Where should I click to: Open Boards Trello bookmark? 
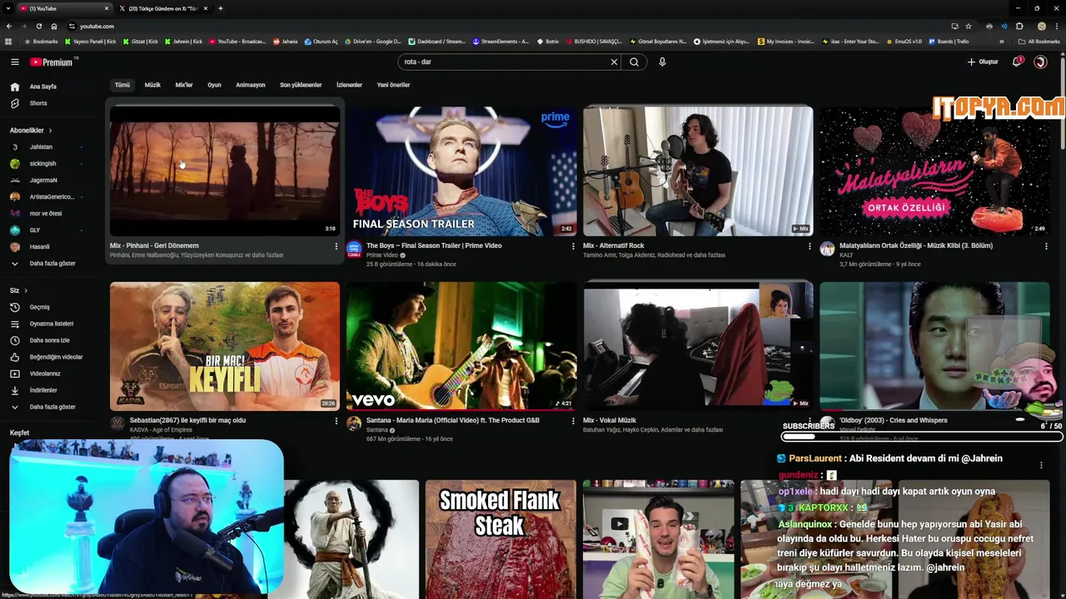point(949,41)
